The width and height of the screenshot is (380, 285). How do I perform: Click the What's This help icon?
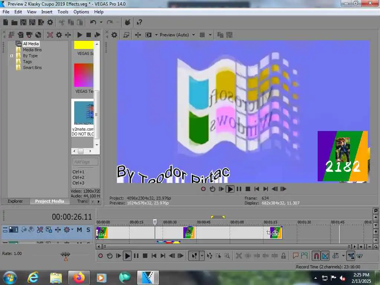tap(139, 23)
